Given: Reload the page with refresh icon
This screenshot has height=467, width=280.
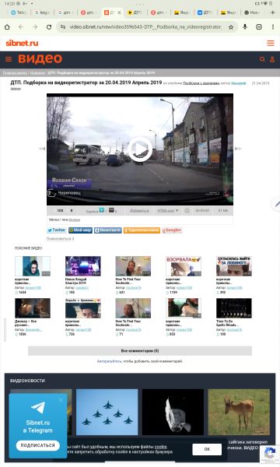Looking at the screenshot, I should point(49,27).
